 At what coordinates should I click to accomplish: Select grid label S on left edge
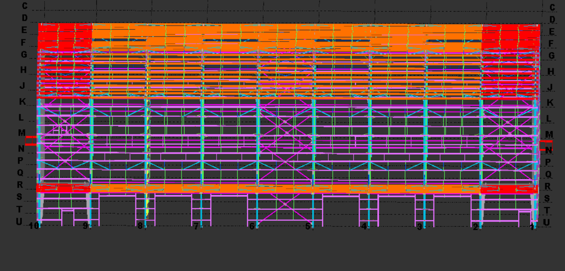(19, 197)
